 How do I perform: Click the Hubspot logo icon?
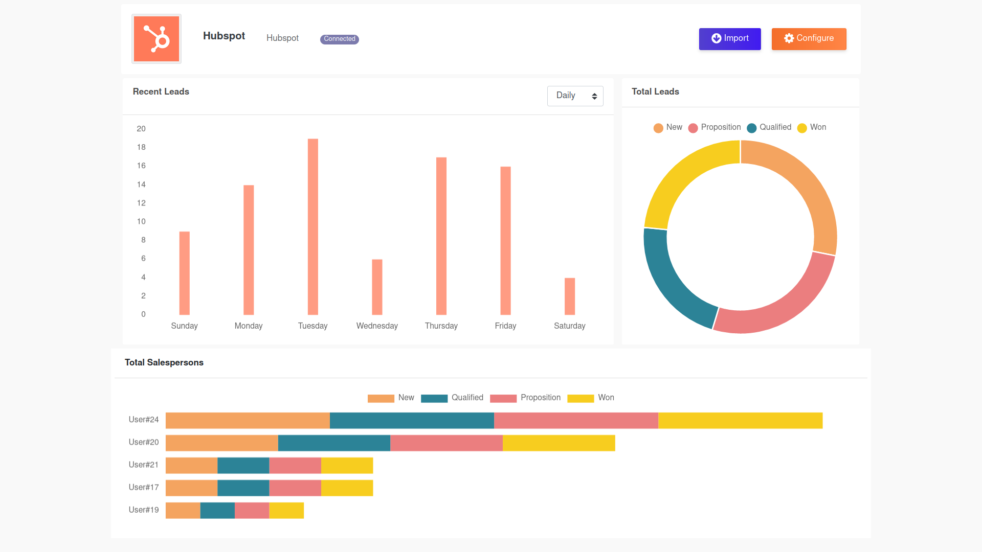point(157,39)
